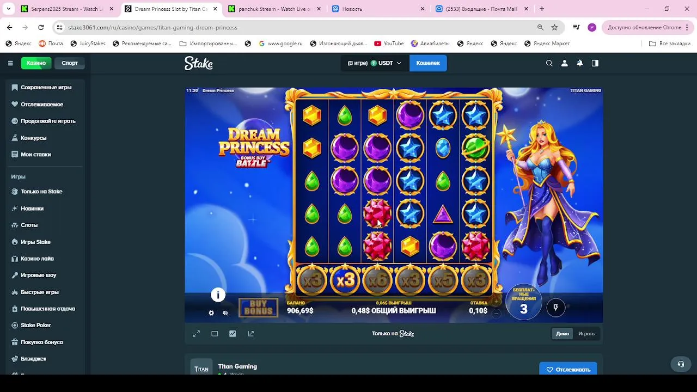Bookmark this page star icon

coord(554,27)
